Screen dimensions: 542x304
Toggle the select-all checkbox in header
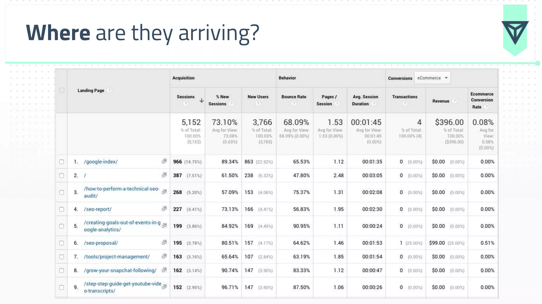(x=62, y=91)
